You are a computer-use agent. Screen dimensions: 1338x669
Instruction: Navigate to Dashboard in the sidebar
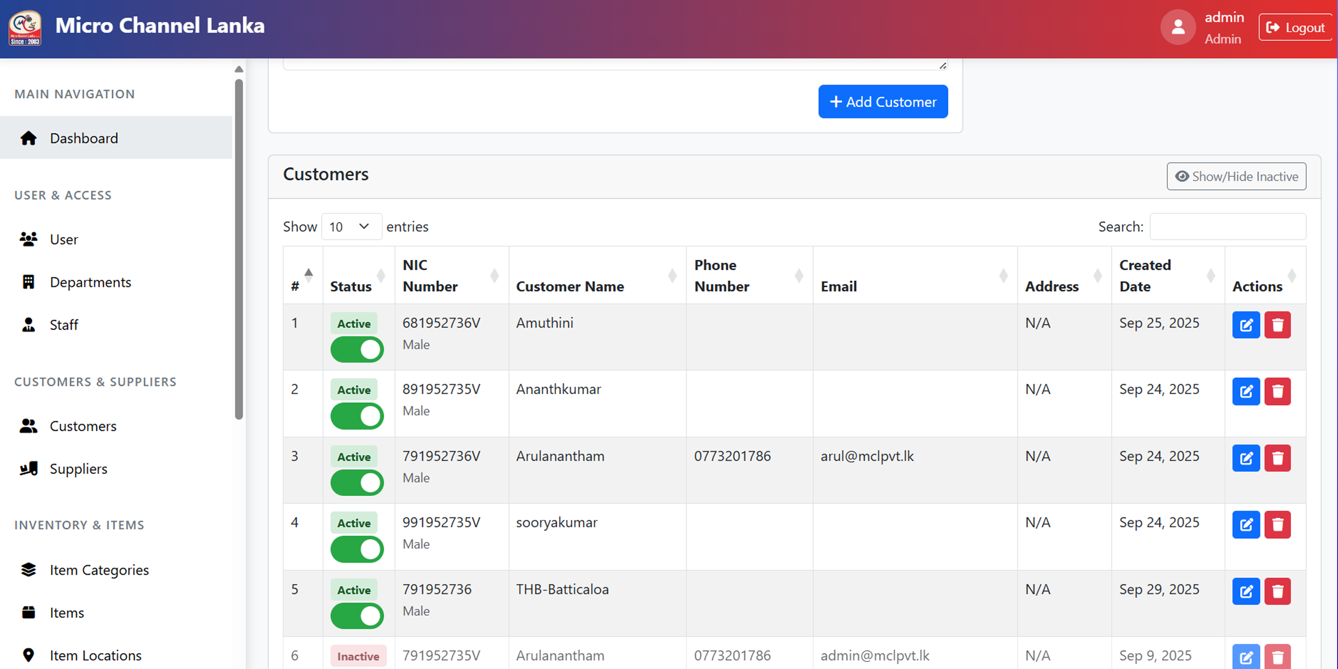coord(84,138)
